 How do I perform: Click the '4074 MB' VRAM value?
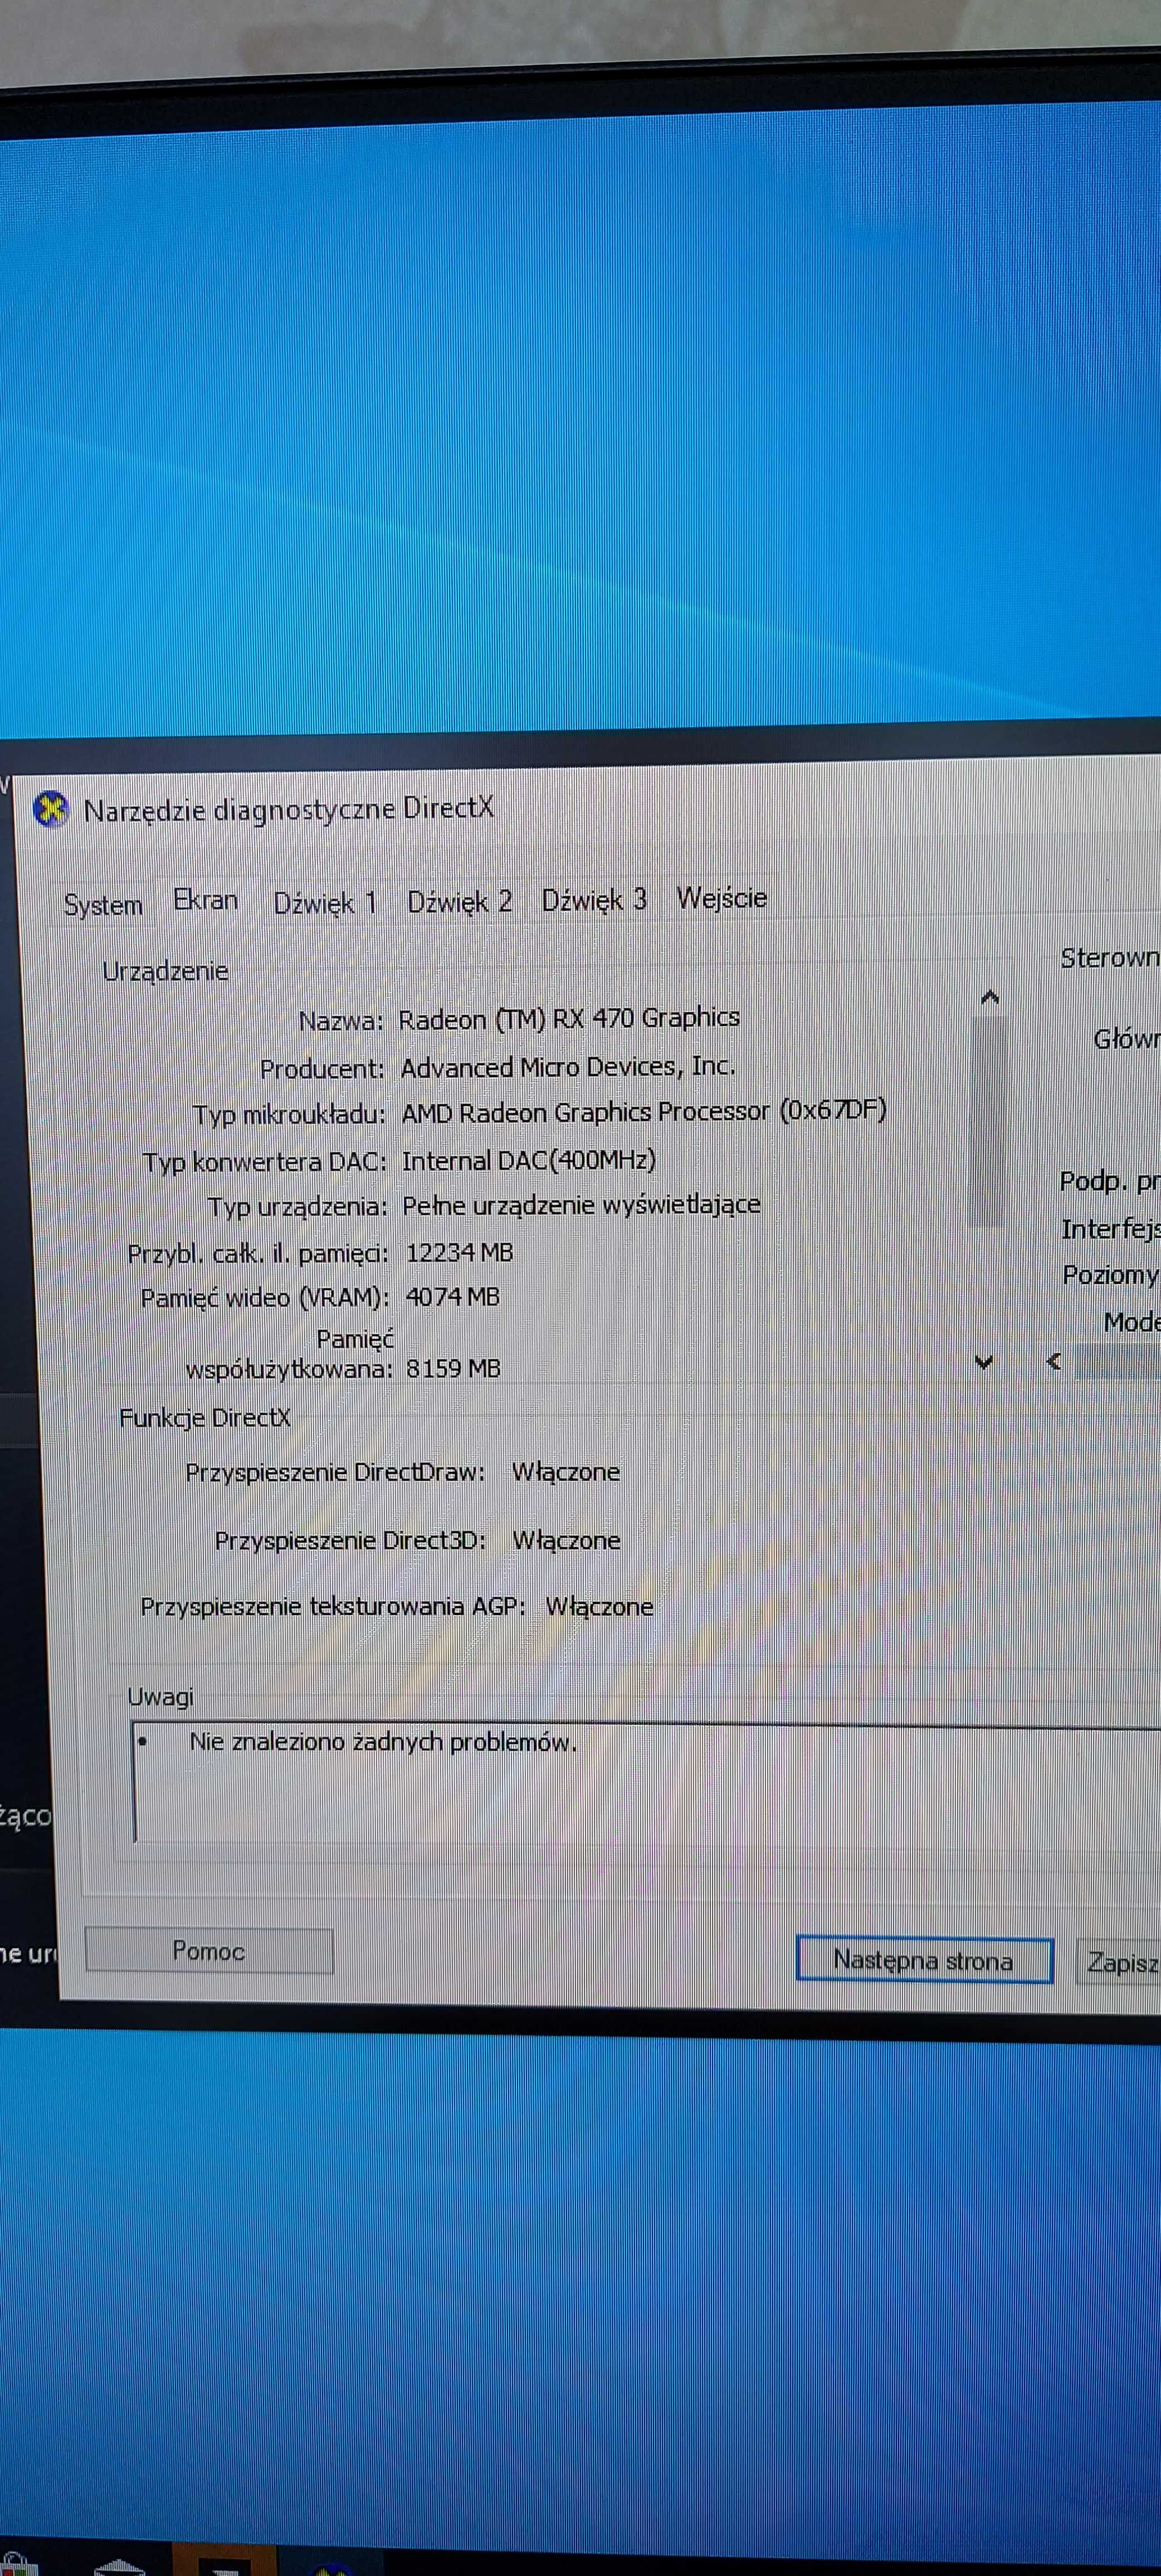click(452, 1297)
